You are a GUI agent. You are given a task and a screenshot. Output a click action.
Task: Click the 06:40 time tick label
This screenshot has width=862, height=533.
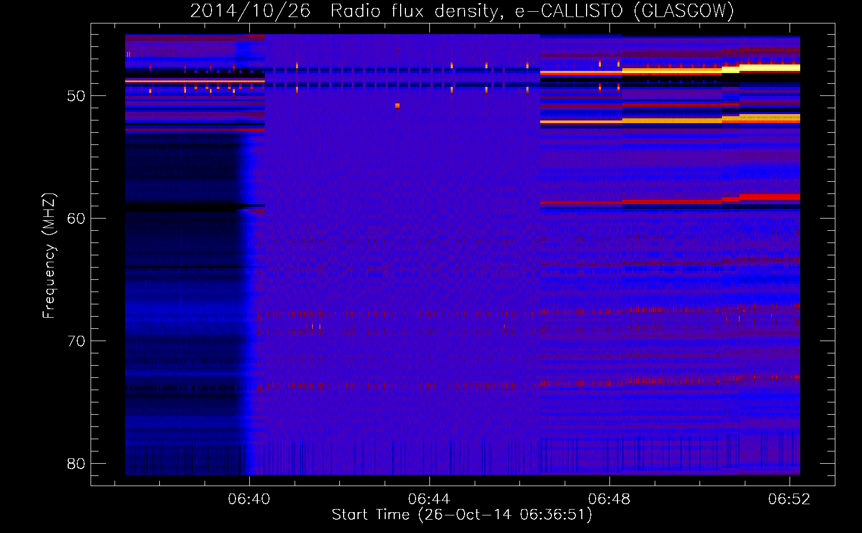tap(249, 499)
